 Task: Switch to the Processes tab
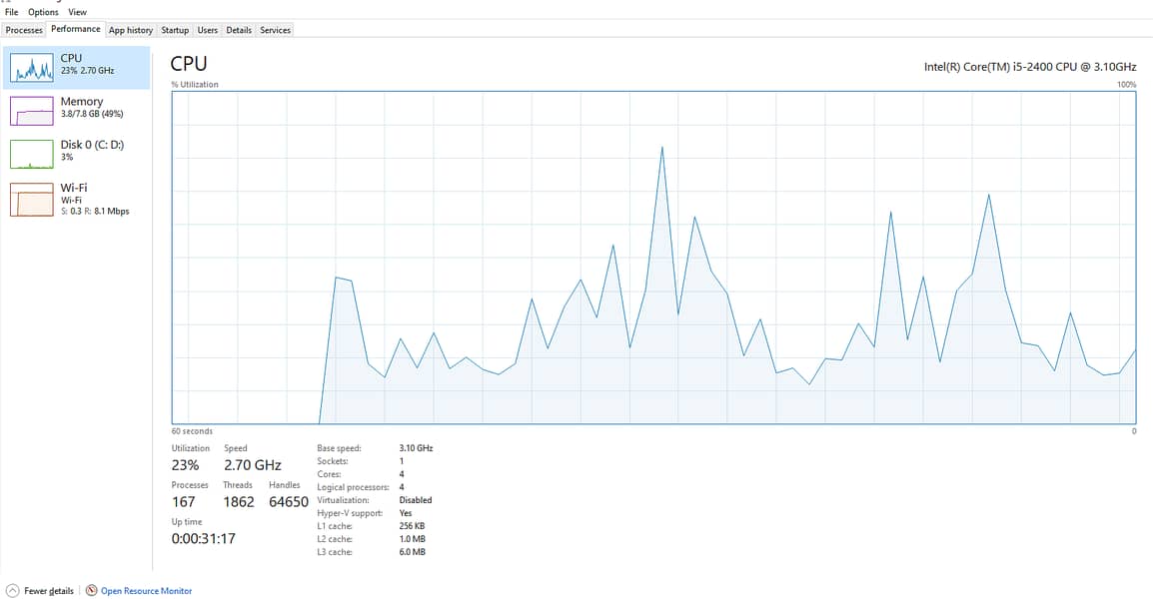click(24, 30)
